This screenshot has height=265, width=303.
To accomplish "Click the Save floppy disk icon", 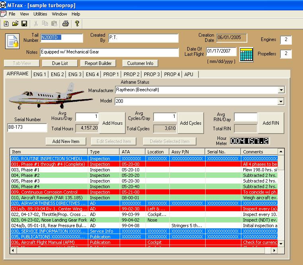I will pyautogui.click(x=24, y=24).
